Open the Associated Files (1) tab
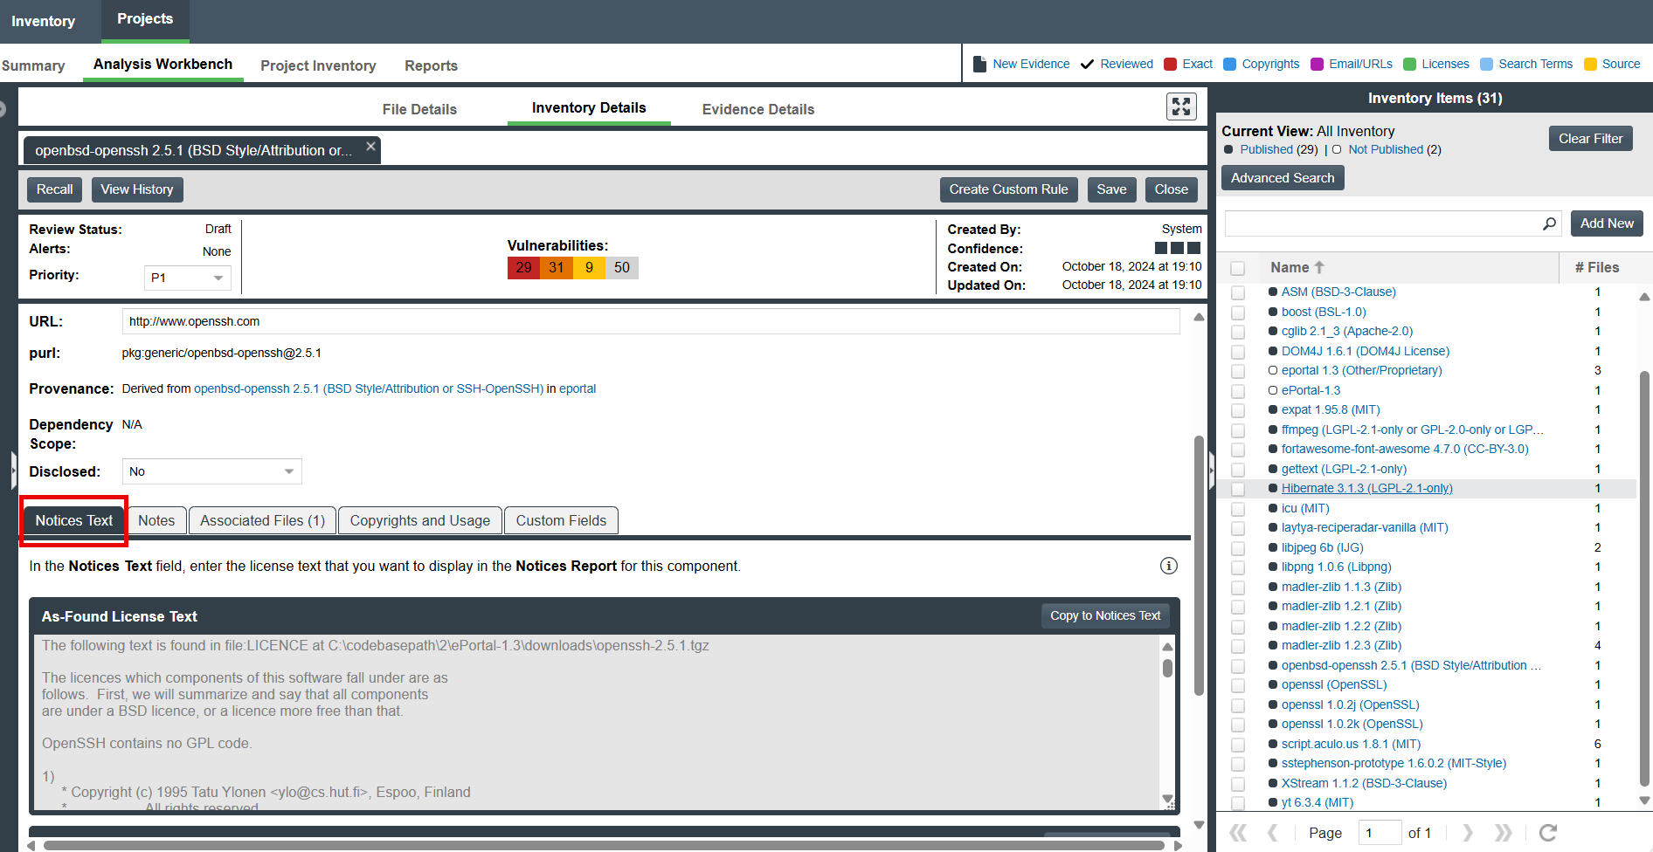Viewport: 1653px width, 852px height. [x=262, y=520]
